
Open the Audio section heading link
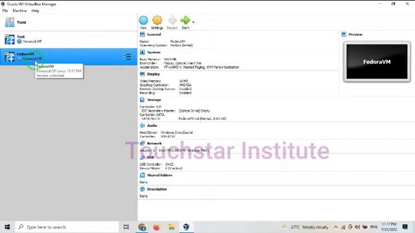tap(152, 126)
